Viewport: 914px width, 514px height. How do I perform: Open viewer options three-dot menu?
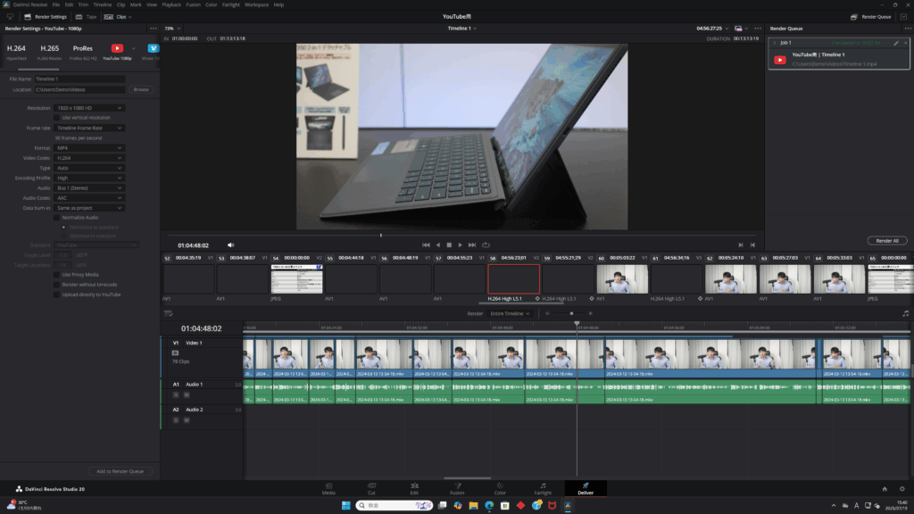coord(758,28)
